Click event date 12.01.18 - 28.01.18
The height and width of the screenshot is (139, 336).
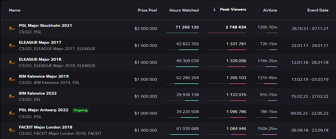310,62
